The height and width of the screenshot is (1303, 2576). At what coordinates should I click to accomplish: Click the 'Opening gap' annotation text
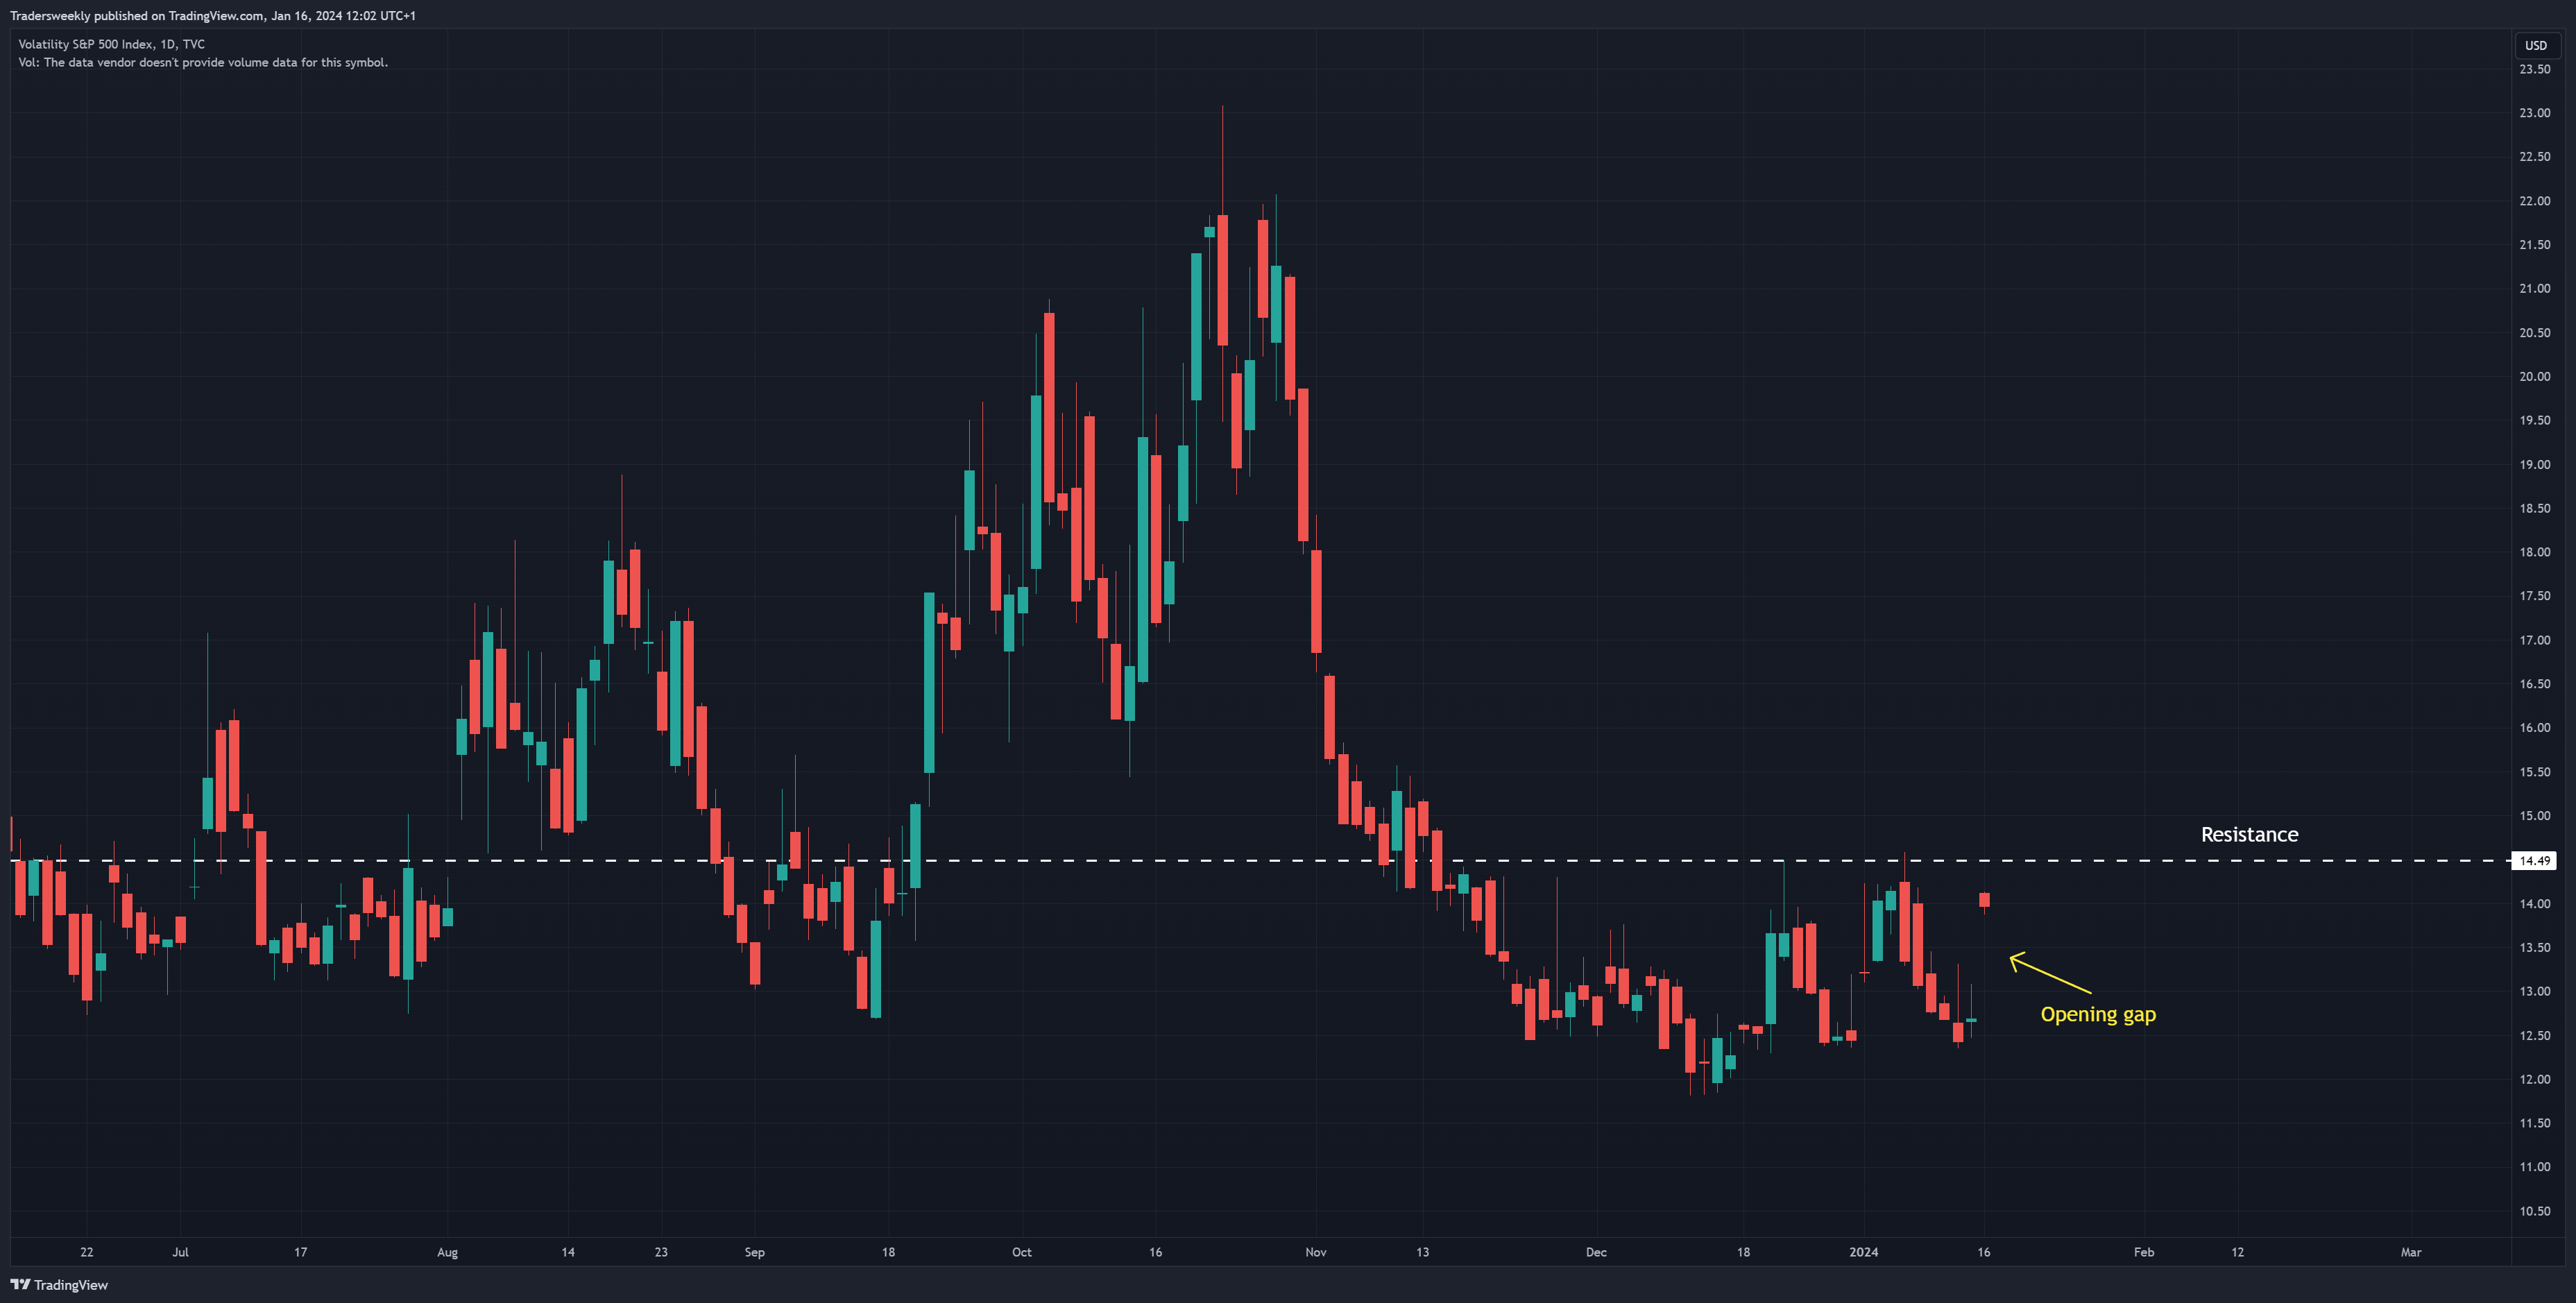tap(2098, 1014)
